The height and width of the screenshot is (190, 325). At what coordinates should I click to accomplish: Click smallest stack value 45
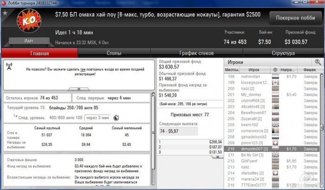coord(127,135)
